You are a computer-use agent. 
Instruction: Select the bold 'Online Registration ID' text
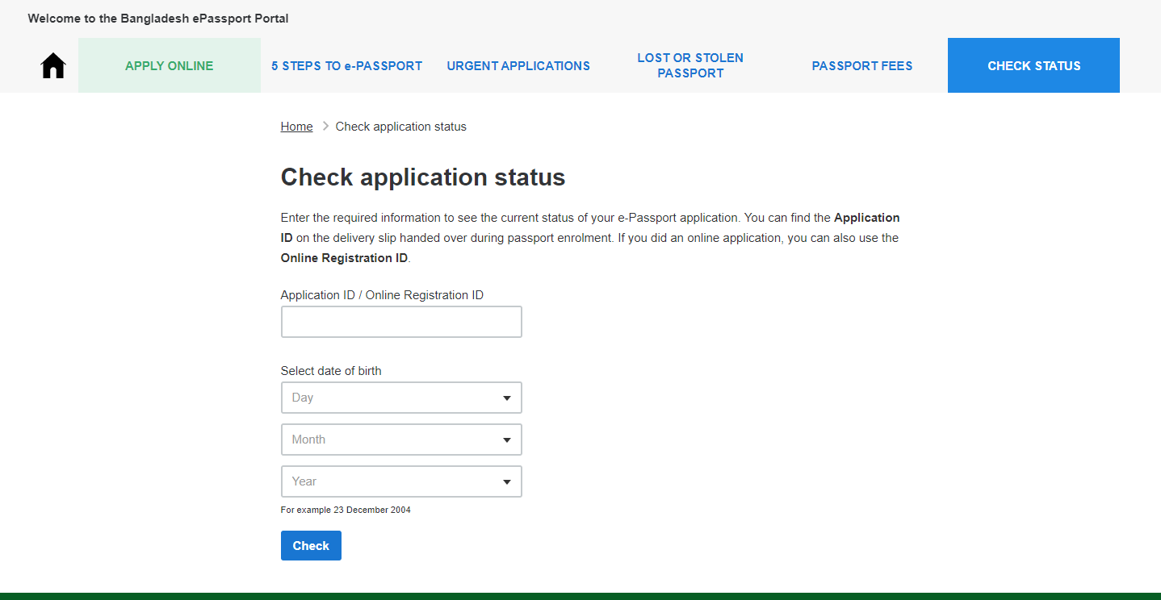click(344, 259)
